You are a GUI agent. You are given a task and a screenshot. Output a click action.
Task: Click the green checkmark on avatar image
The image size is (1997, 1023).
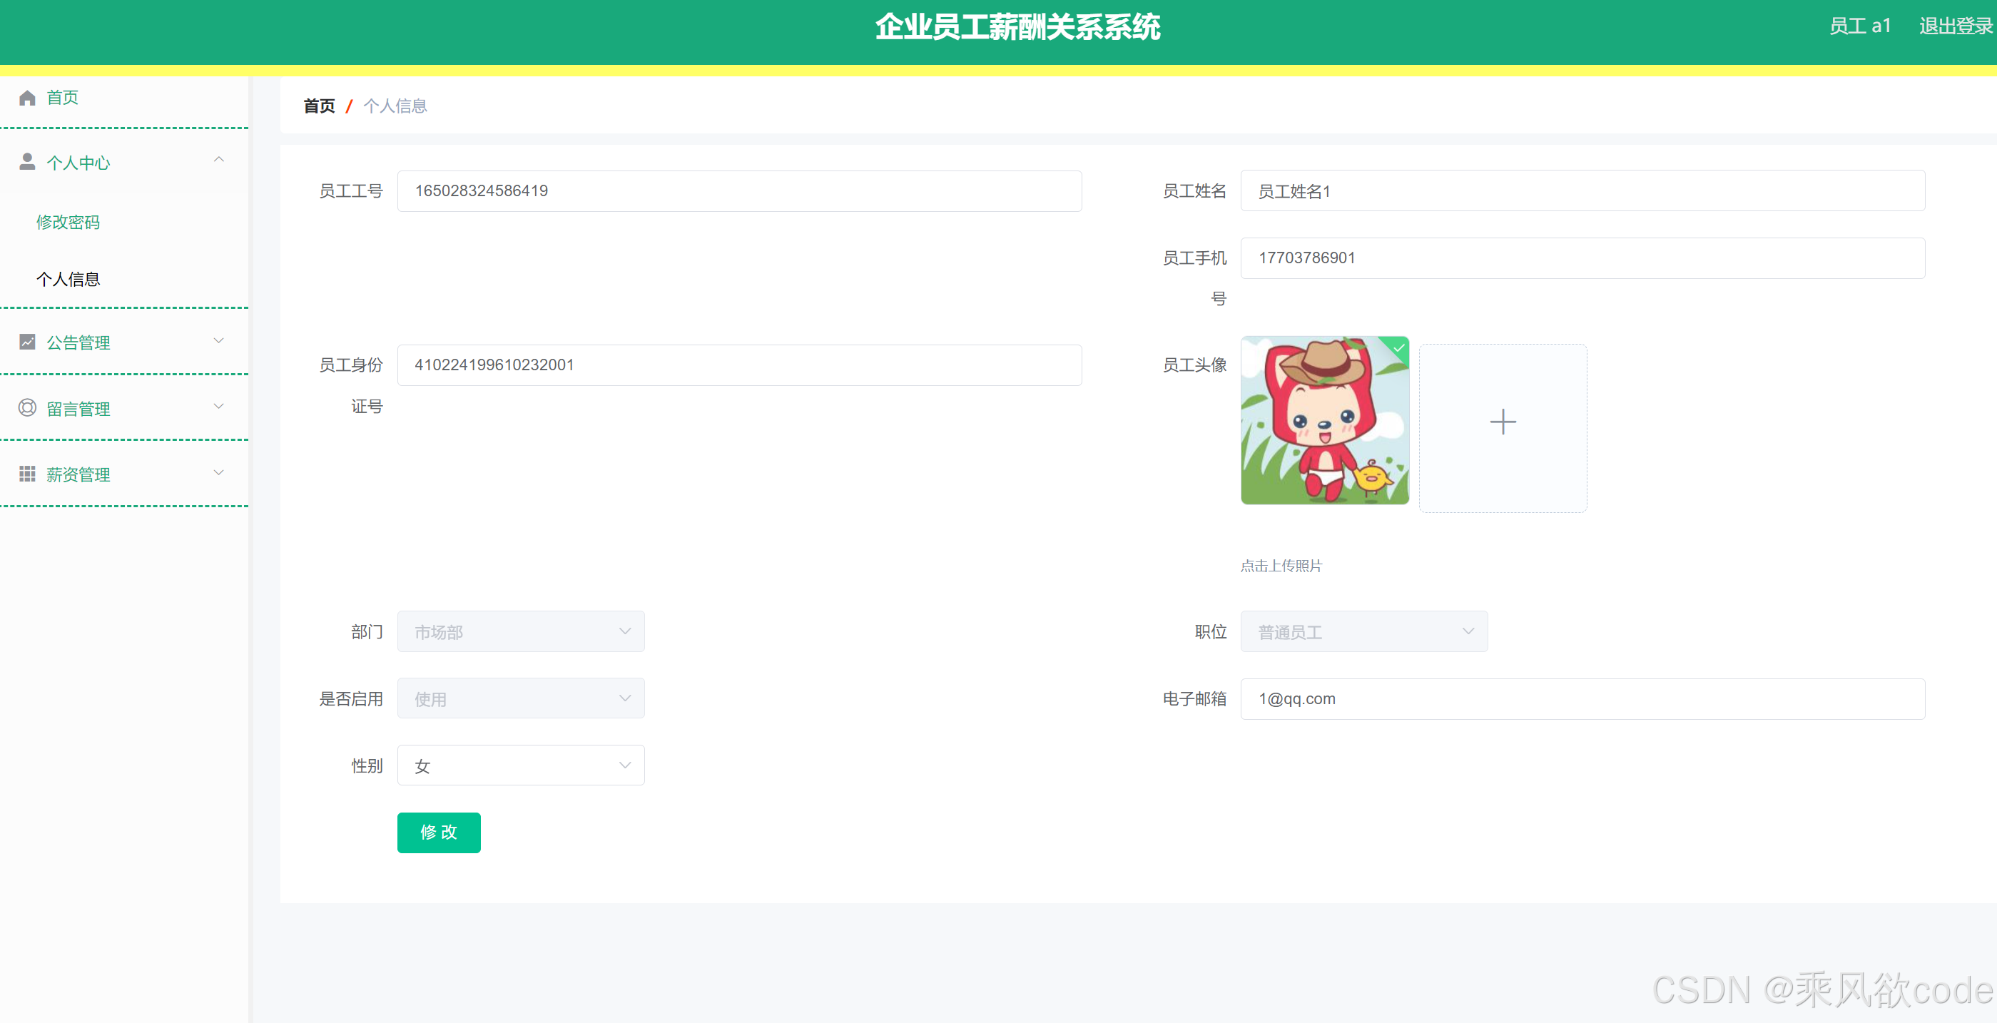pos(1398,347)
